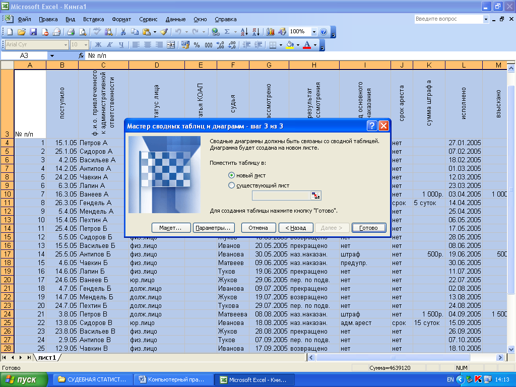
Task: Sort ascending with the A-Z icon
Action: pos(244,32)
